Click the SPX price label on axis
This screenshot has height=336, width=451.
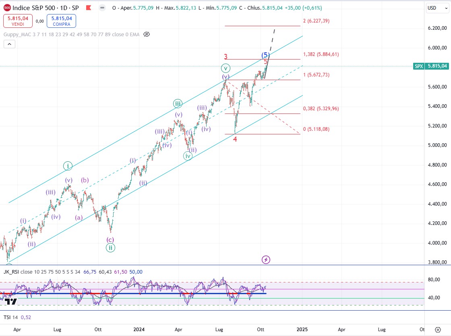(431, 66)
